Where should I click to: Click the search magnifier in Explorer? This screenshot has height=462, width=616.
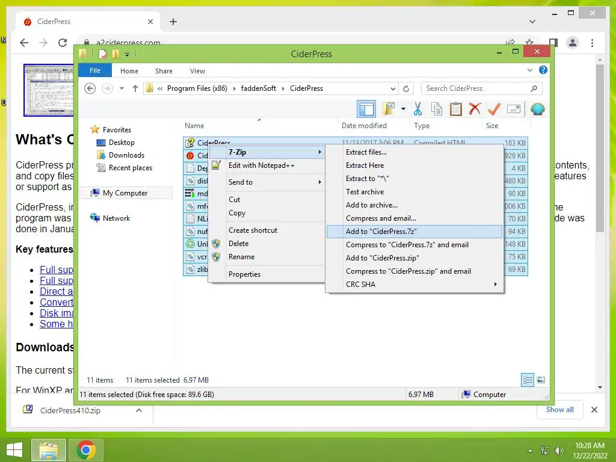coord(534,88)
